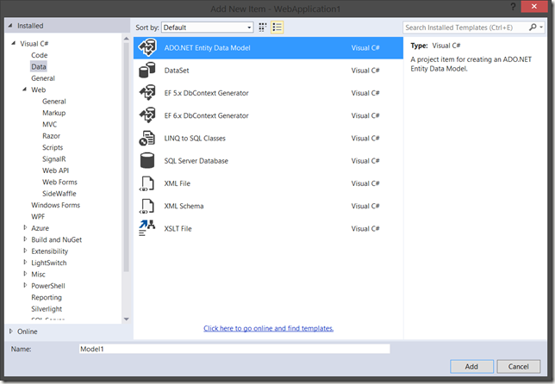Expand the Misc tree node
The width and height of the screenshot is (555, 384).
pos(25,274)
